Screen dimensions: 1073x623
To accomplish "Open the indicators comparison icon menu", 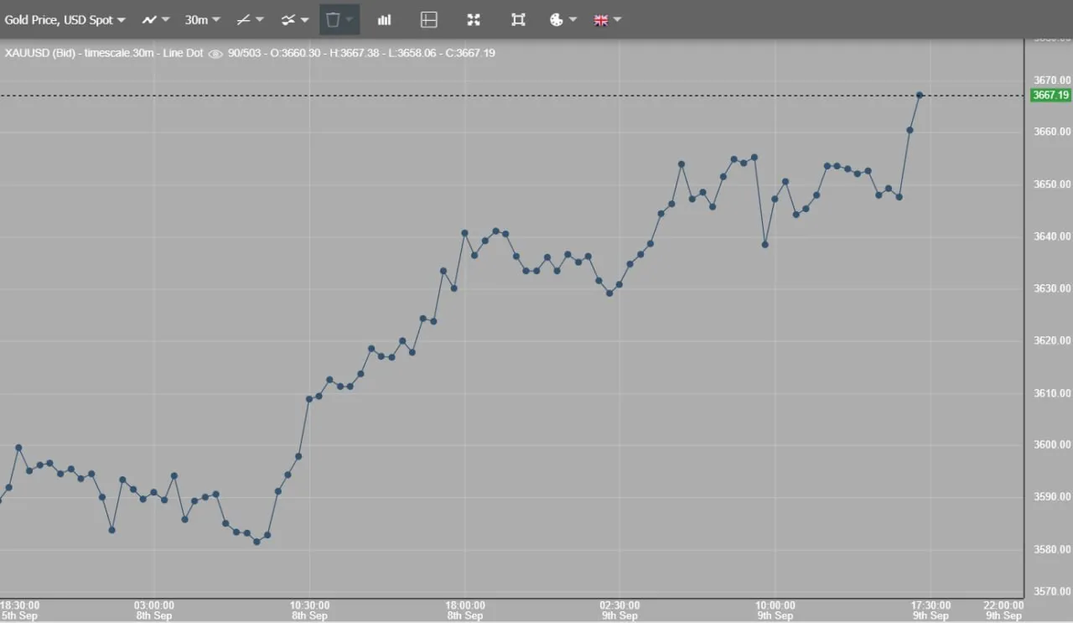I will click(x=295, y=19).
